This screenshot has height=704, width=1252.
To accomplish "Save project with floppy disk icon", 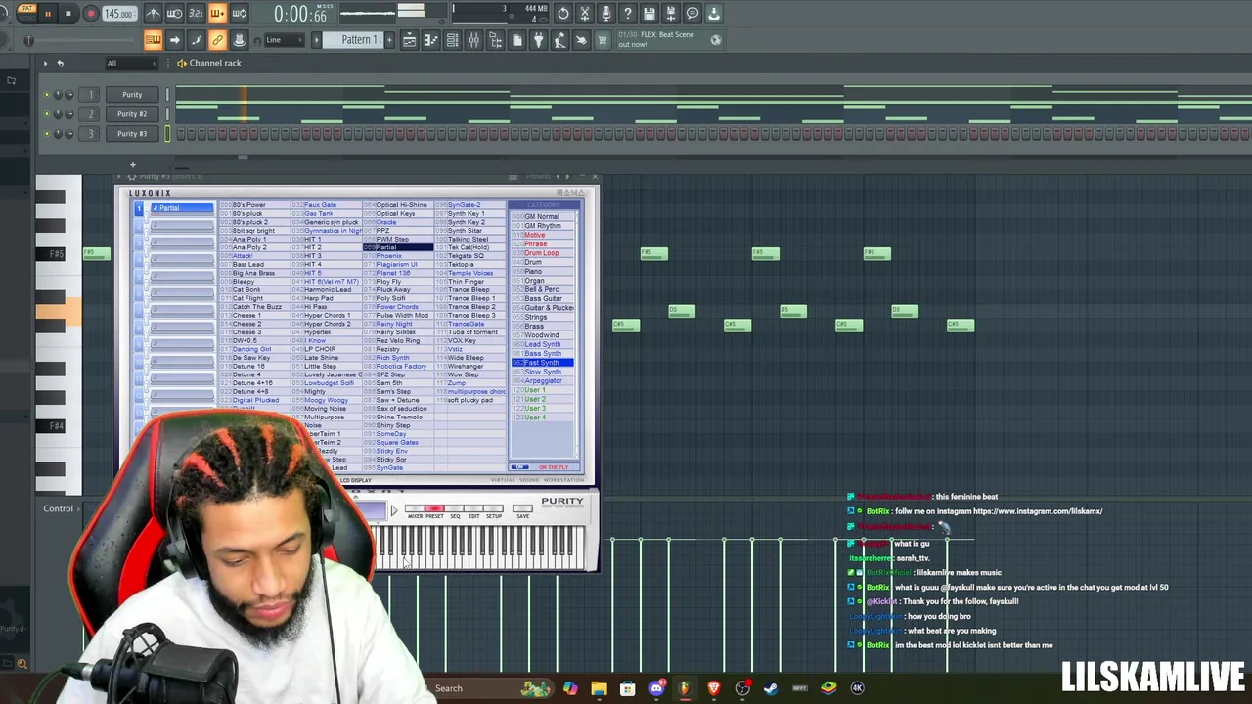I will coord(649,14).
